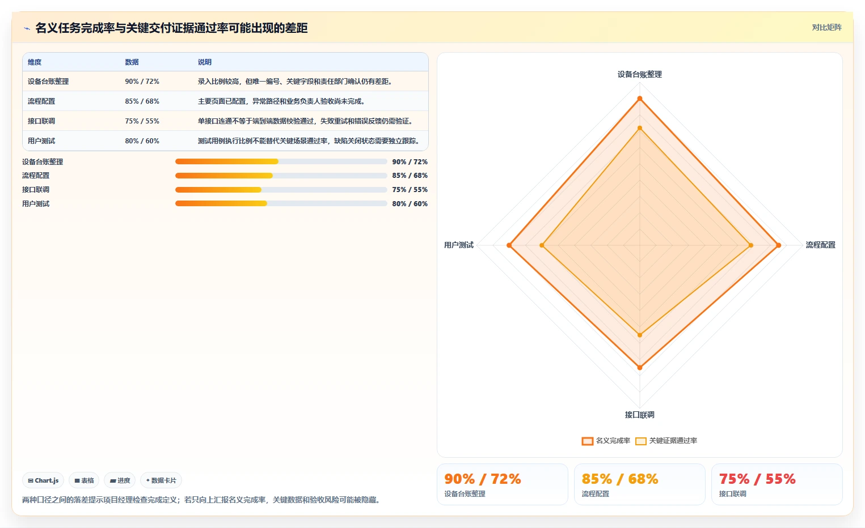
Task: Toggle the 名义完成率 legend swatch
Action: tap(588, 441)
